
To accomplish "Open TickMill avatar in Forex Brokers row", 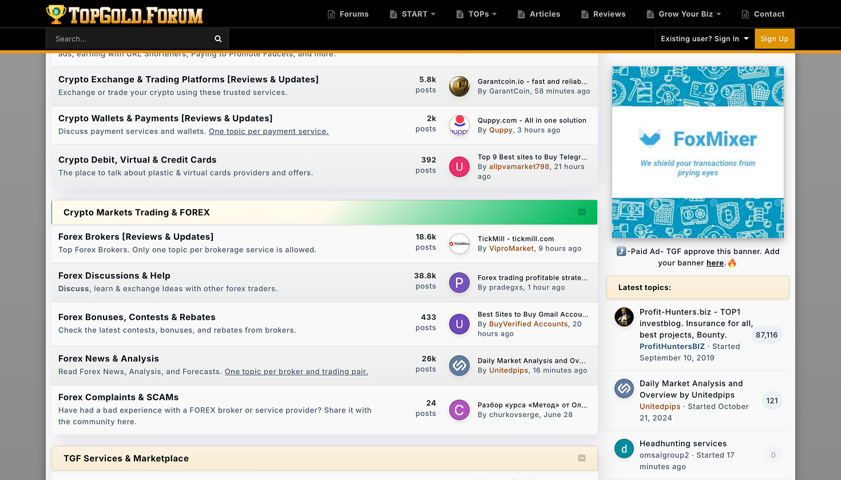I will 459,244.
